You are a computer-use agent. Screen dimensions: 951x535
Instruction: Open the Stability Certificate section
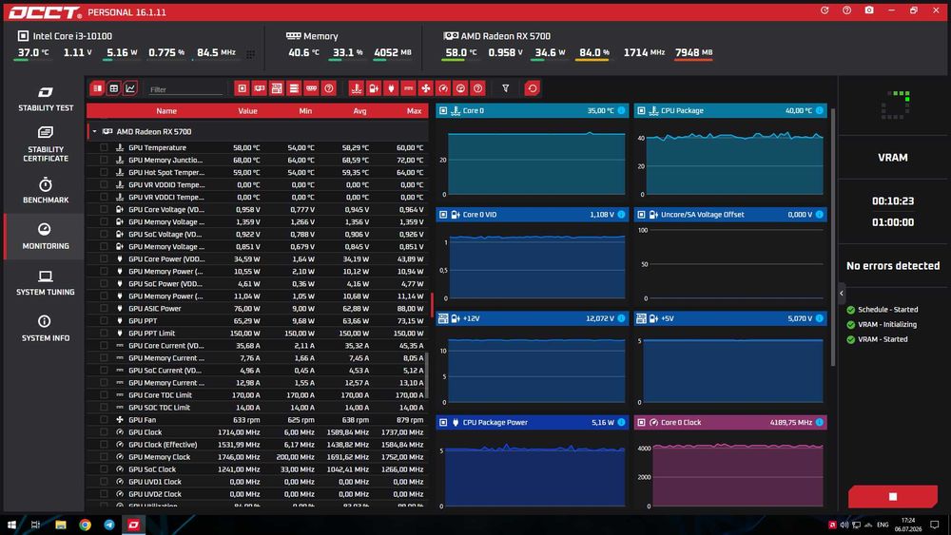pyautogui.click(x=46, y=144)
